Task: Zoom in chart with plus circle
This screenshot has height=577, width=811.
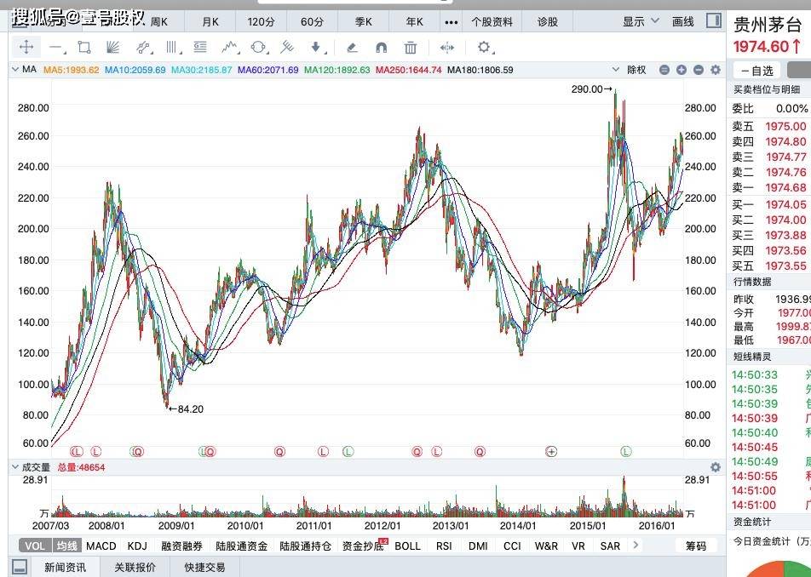Action: pyautogui.click(x=682, y=70)
